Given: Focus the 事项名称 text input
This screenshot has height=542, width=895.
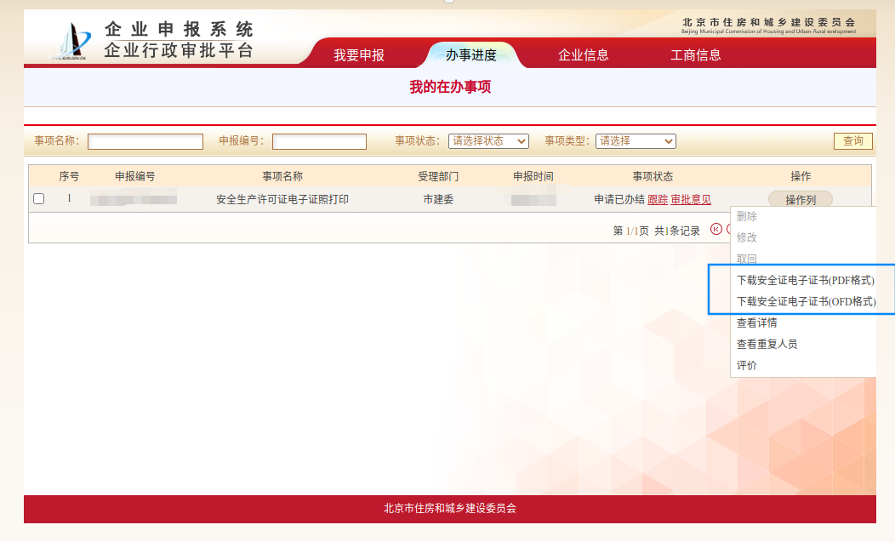Looking at the screenshot, I should pyautogui.click(x=145, y=141).
